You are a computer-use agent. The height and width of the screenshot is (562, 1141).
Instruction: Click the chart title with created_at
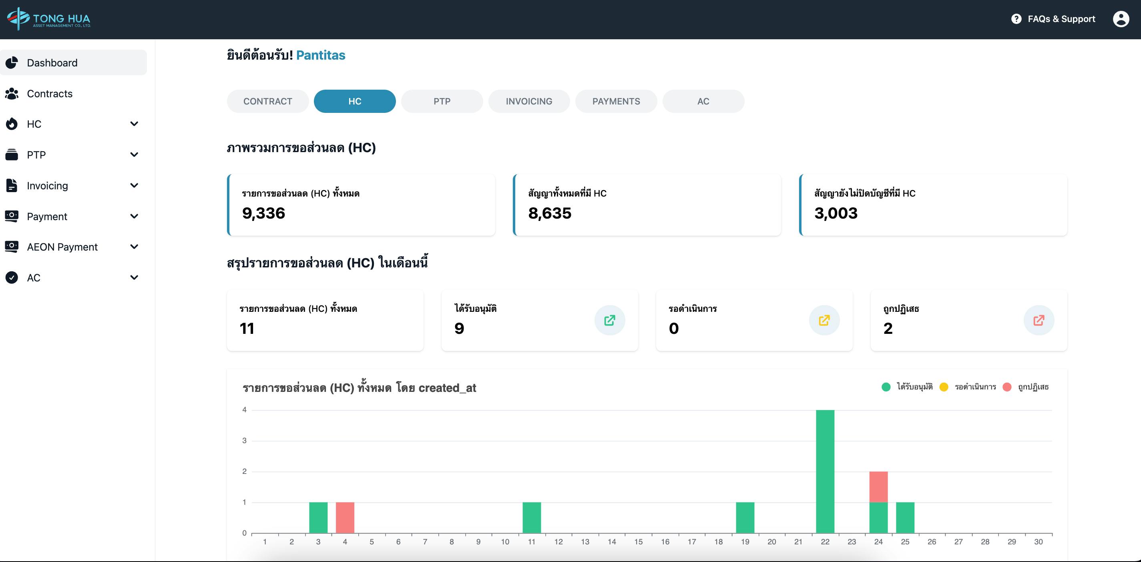359,387
